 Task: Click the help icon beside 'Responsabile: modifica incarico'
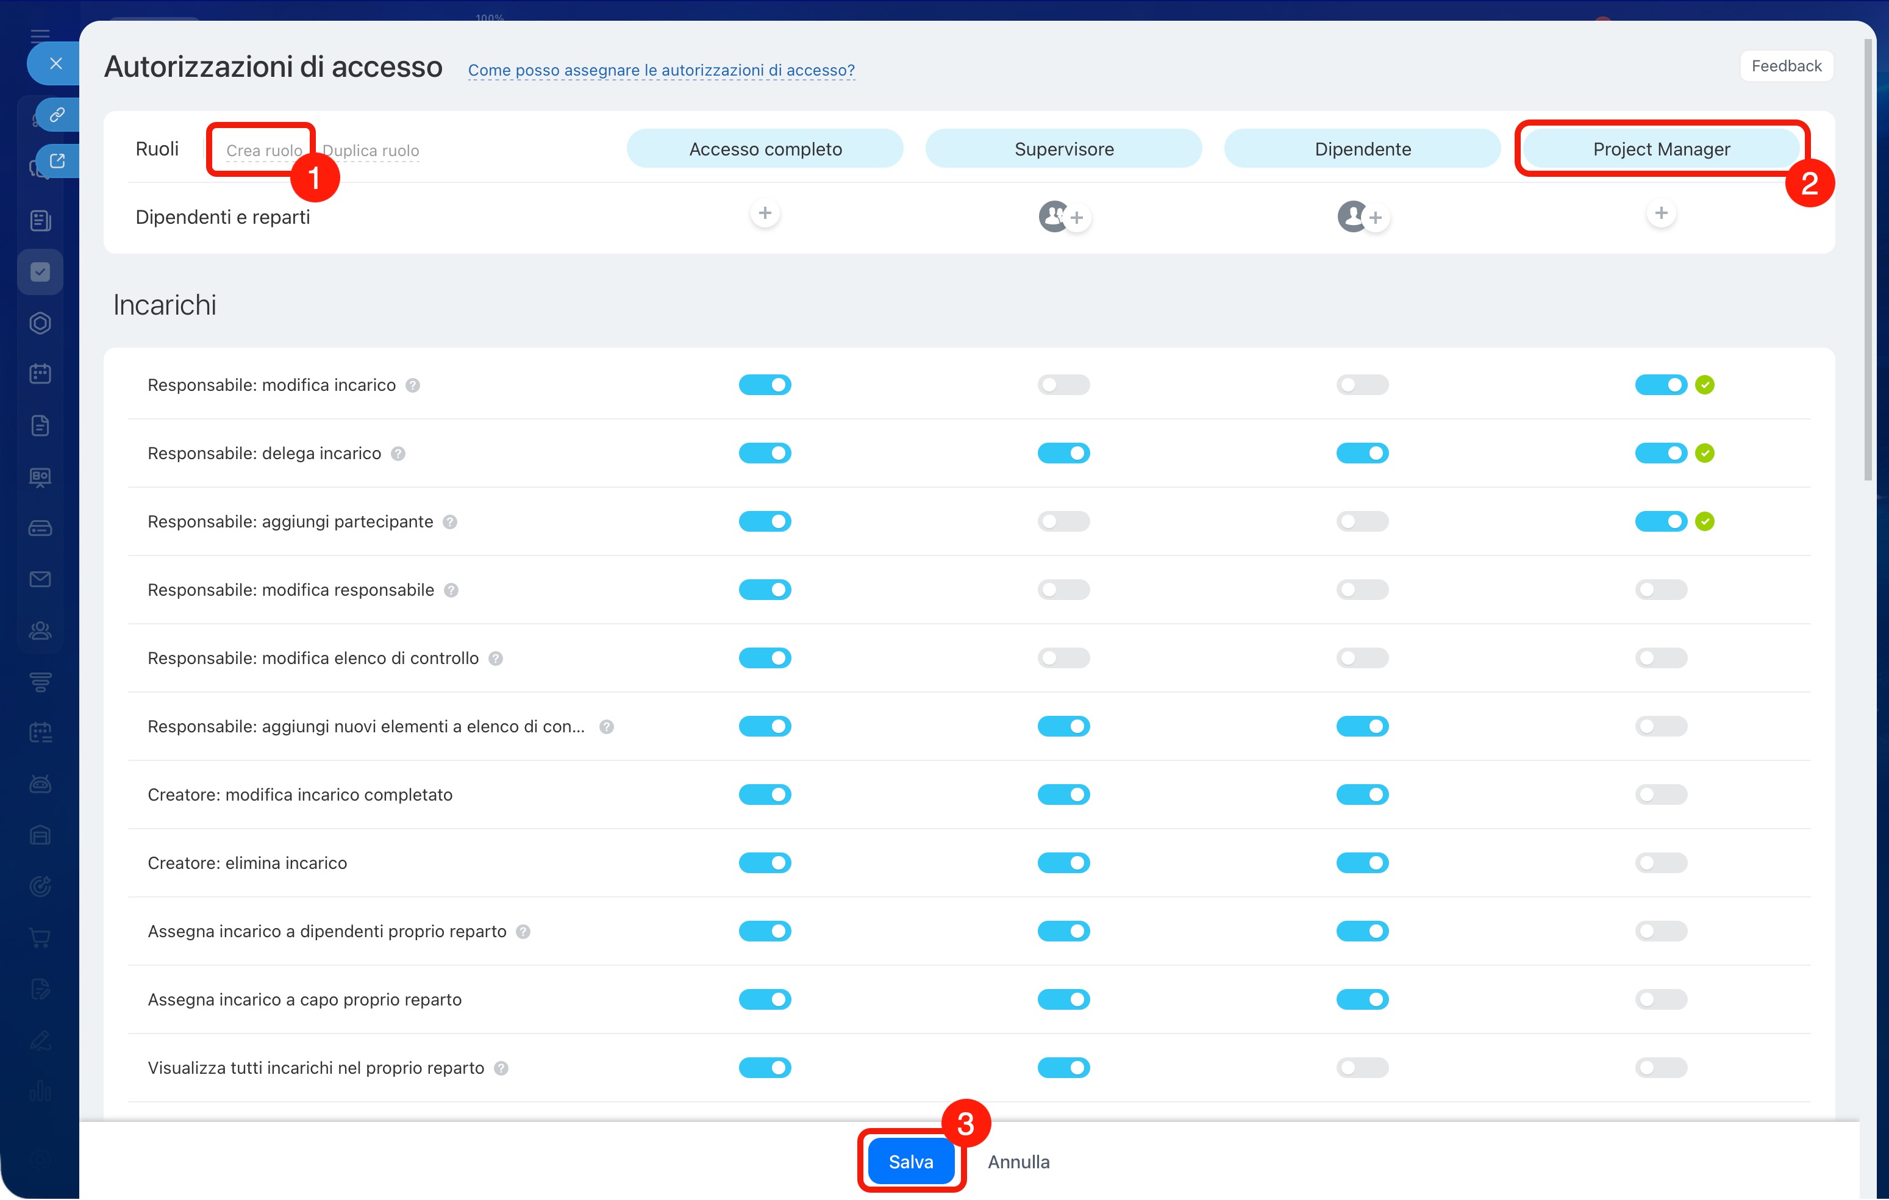tap(413, 385)
